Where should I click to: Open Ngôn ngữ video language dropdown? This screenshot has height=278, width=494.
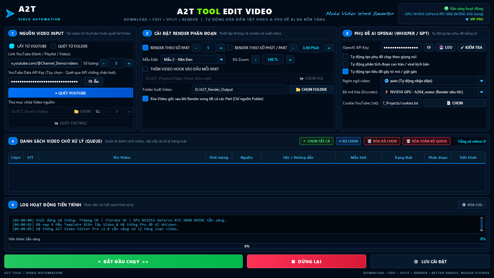coord(433,81)
